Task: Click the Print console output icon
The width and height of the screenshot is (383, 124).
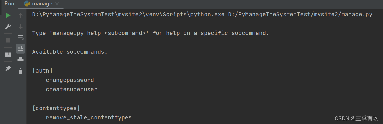Action: pos(21,60)
